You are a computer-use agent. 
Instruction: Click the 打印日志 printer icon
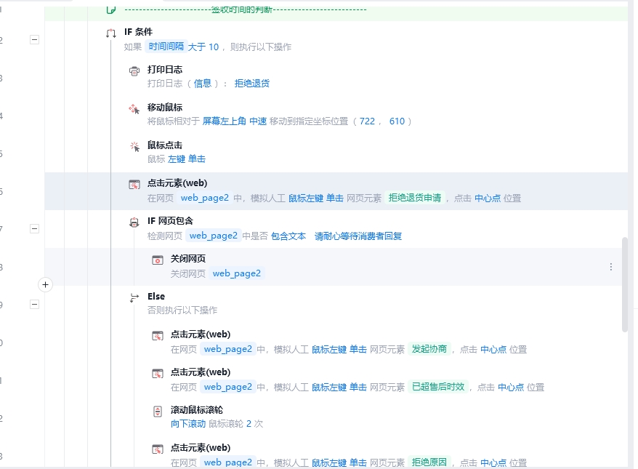[134, 71]
